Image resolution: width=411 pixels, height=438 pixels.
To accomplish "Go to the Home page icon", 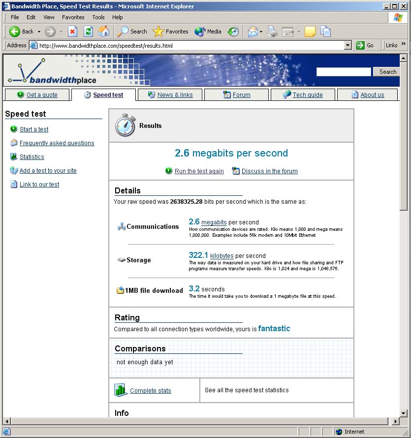I will point(104,31).
